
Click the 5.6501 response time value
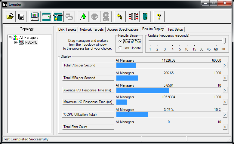pyautogui.click(x=168, y=85)
